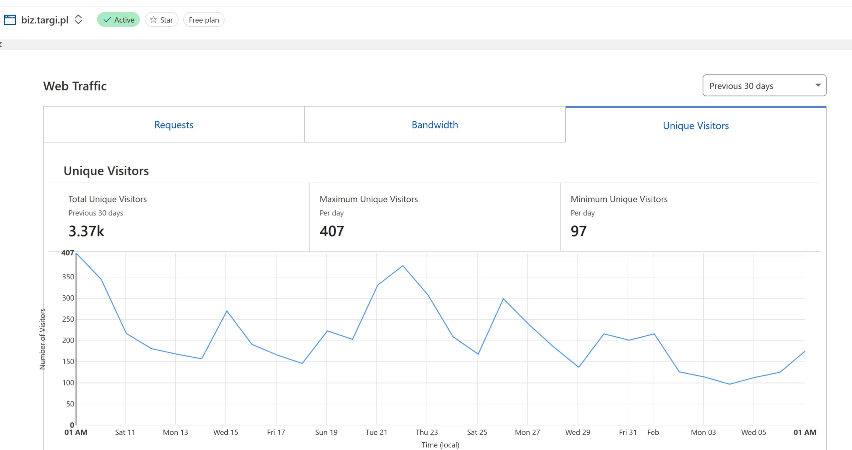Click the Wed 29 label on time axis
The image size is (852, 450).
(577, 432)
